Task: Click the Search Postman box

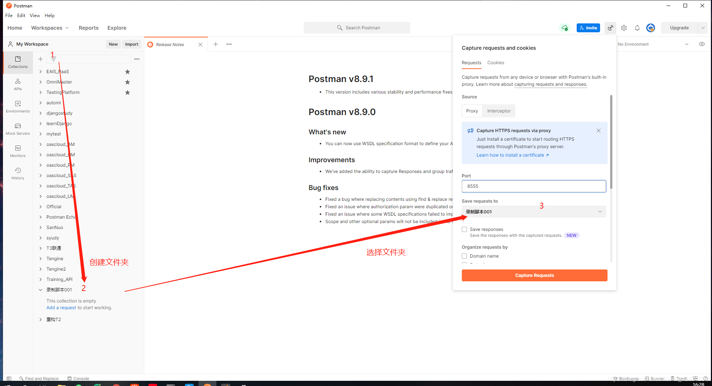Action: pos(357,28)
